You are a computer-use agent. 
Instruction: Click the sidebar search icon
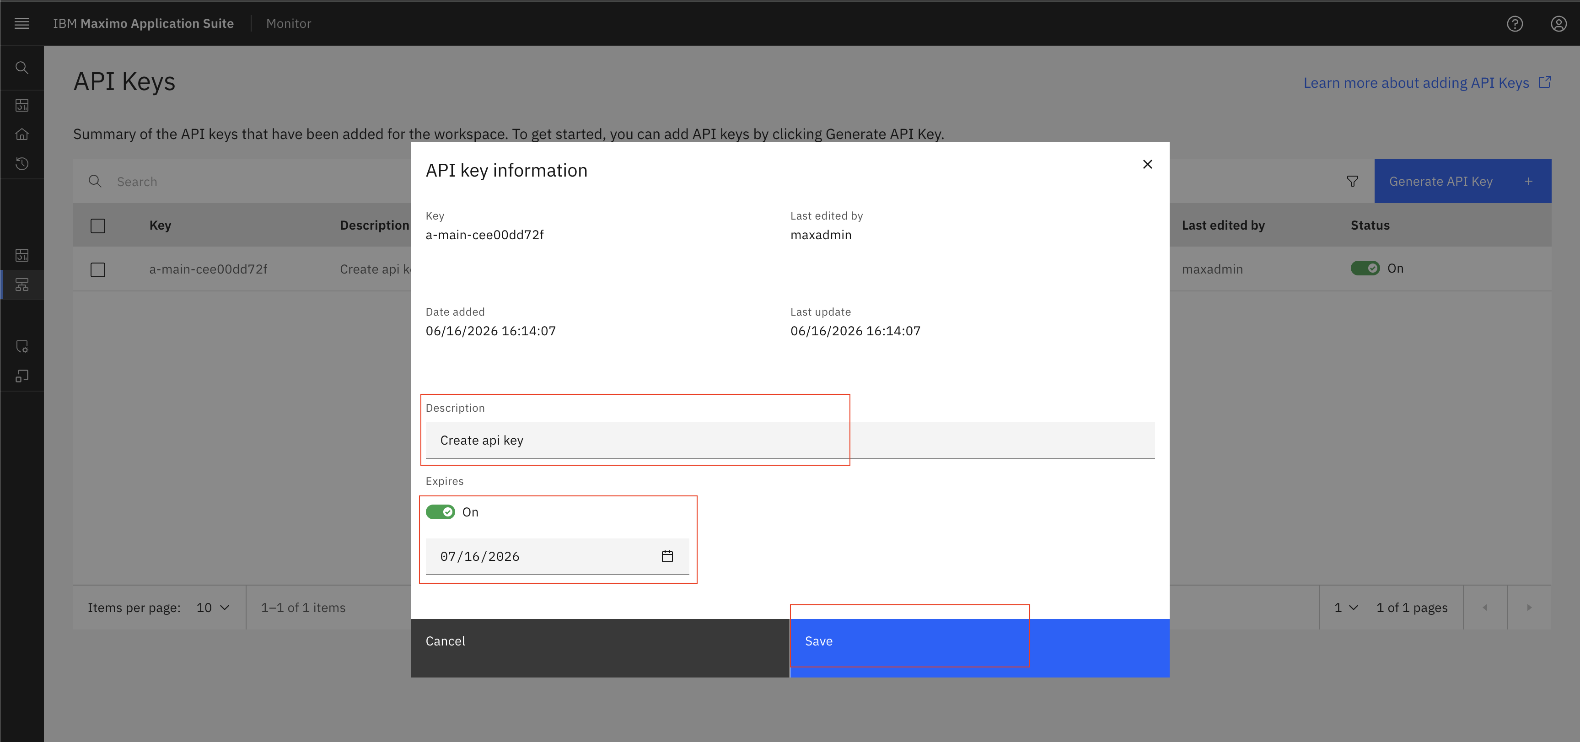coord(22,67)
